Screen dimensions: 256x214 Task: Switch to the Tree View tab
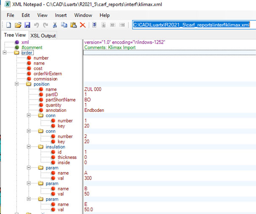15,35
